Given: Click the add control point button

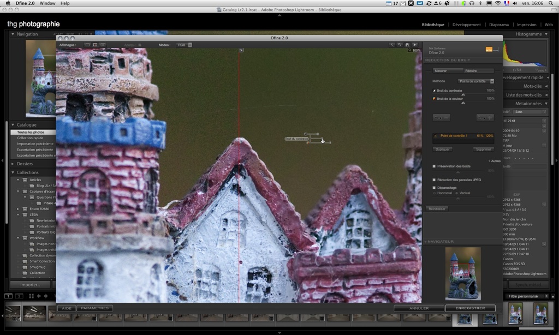Looking at the screenshot, I should pos(485,118).
